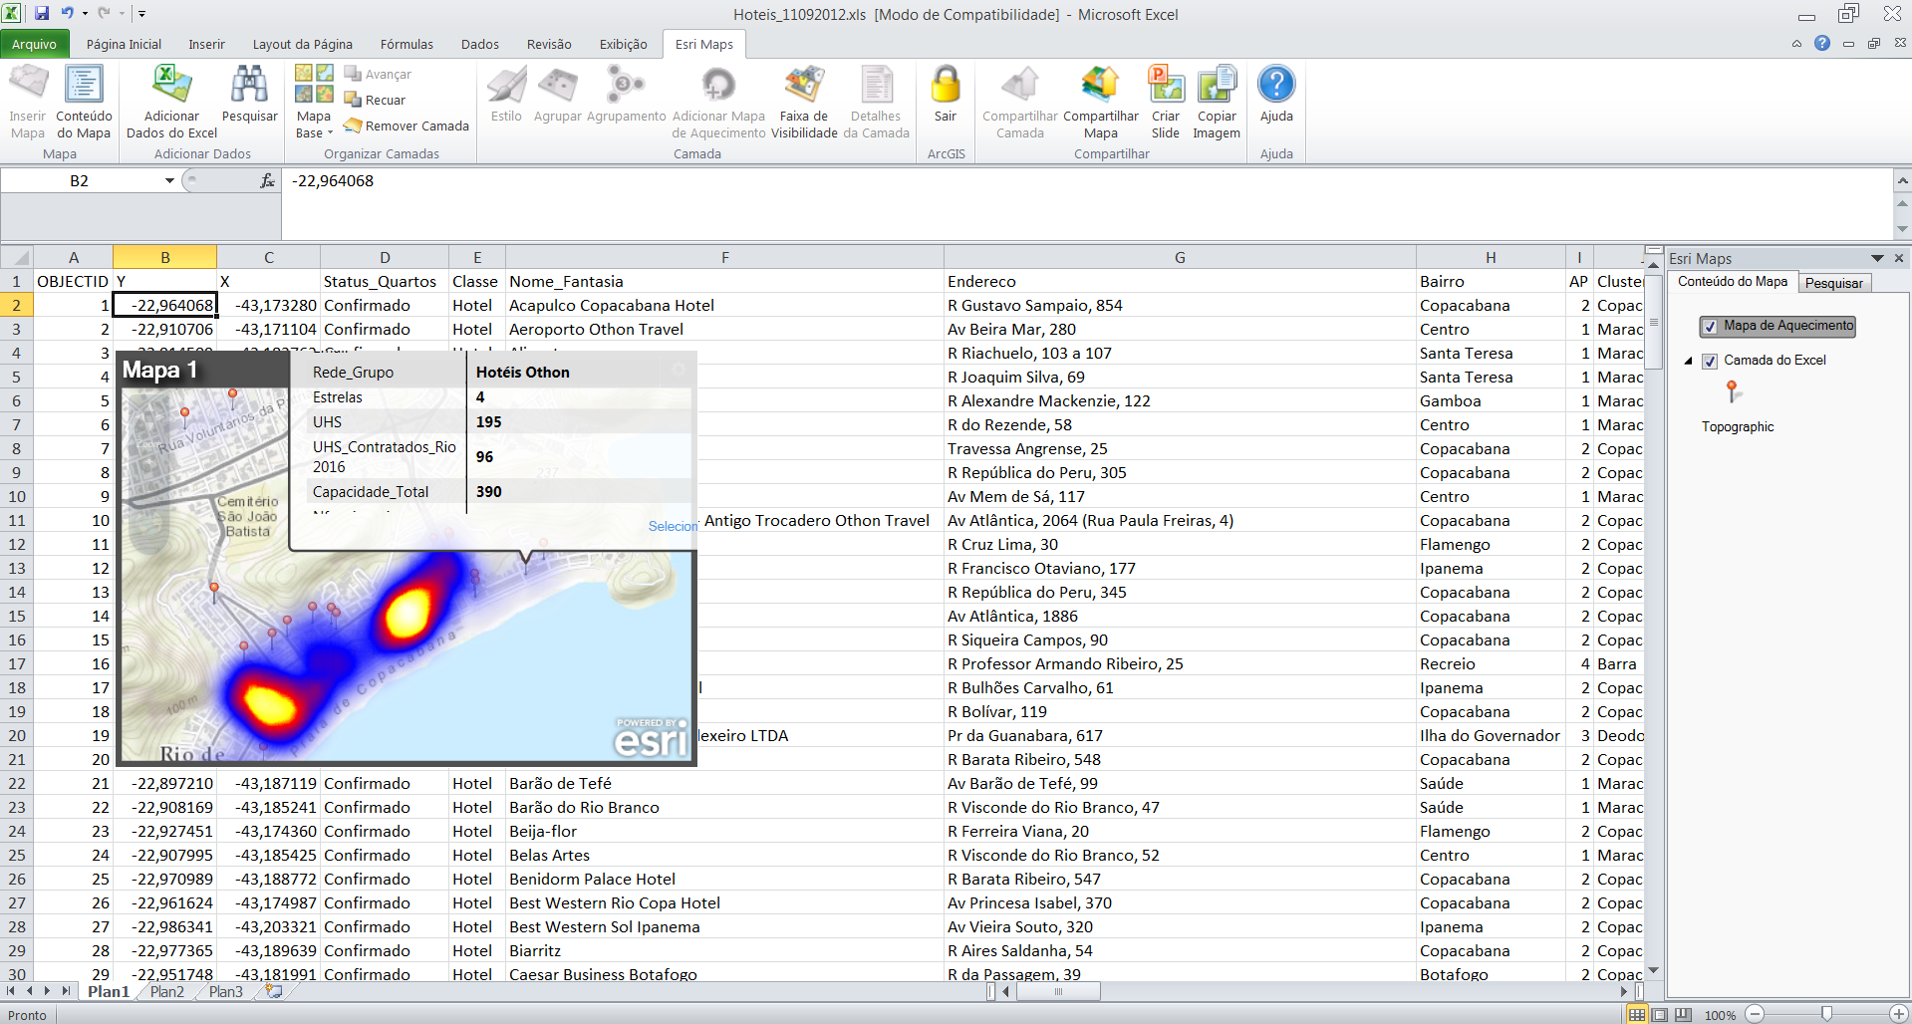Image resolution: width=1912 pixels, height=1024 pixels.
Task: Minimize the ribbon with the caret
Action: (x=1796, y=44)
